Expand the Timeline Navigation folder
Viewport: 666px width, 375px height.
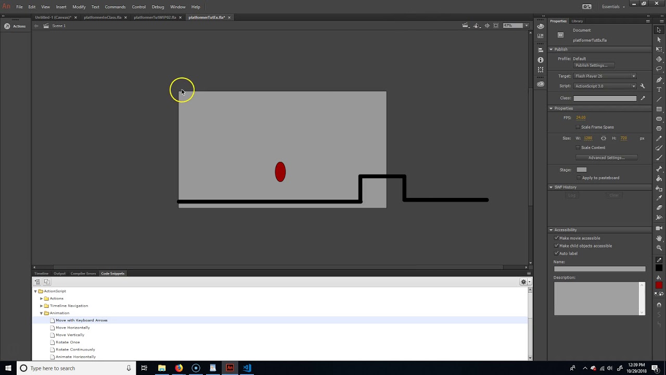(42, 306)
